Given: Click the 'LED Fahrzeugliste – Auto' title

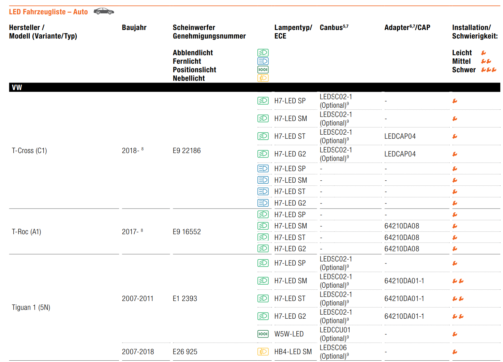Looking at the screenshot, I should (48, 12).
